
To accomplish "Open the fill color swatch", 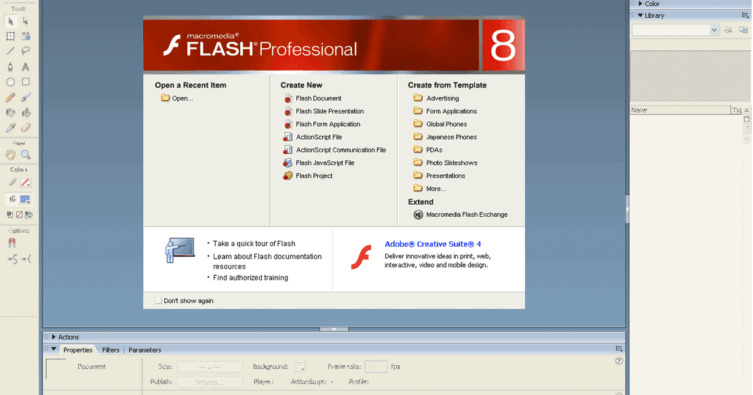I will pos(25,199).
